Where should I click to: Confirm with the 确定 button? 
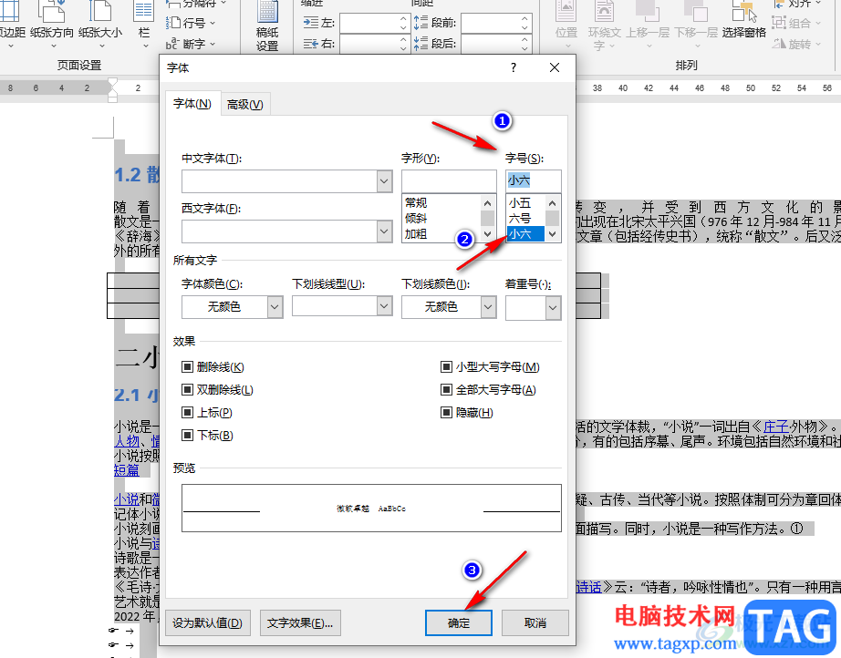coord(459,622)
